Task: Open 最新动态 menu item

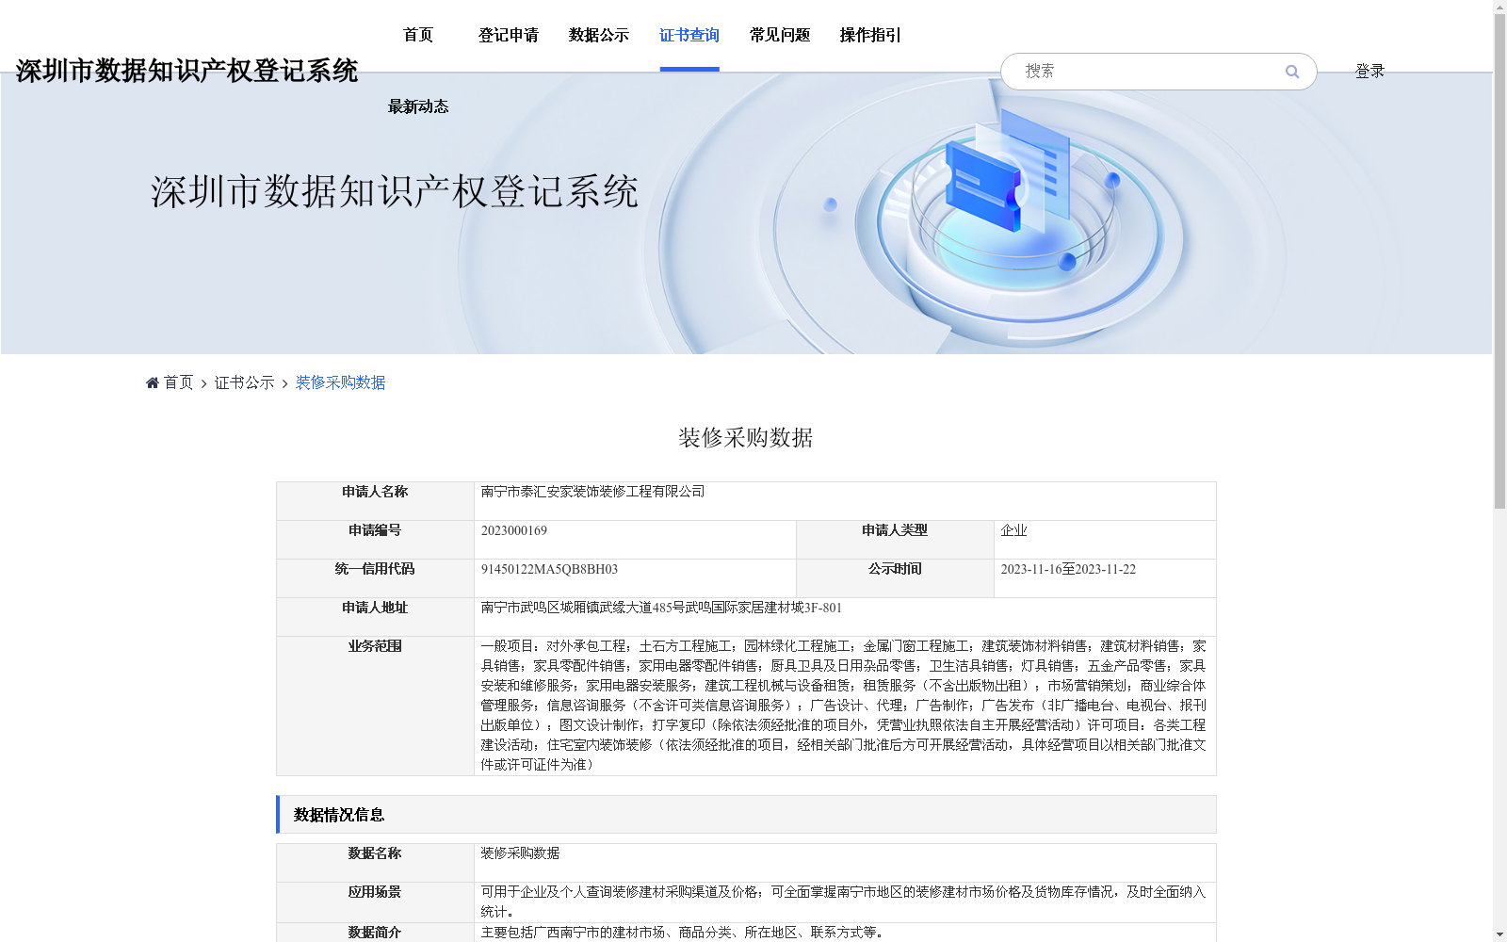Action: point(418,106)
